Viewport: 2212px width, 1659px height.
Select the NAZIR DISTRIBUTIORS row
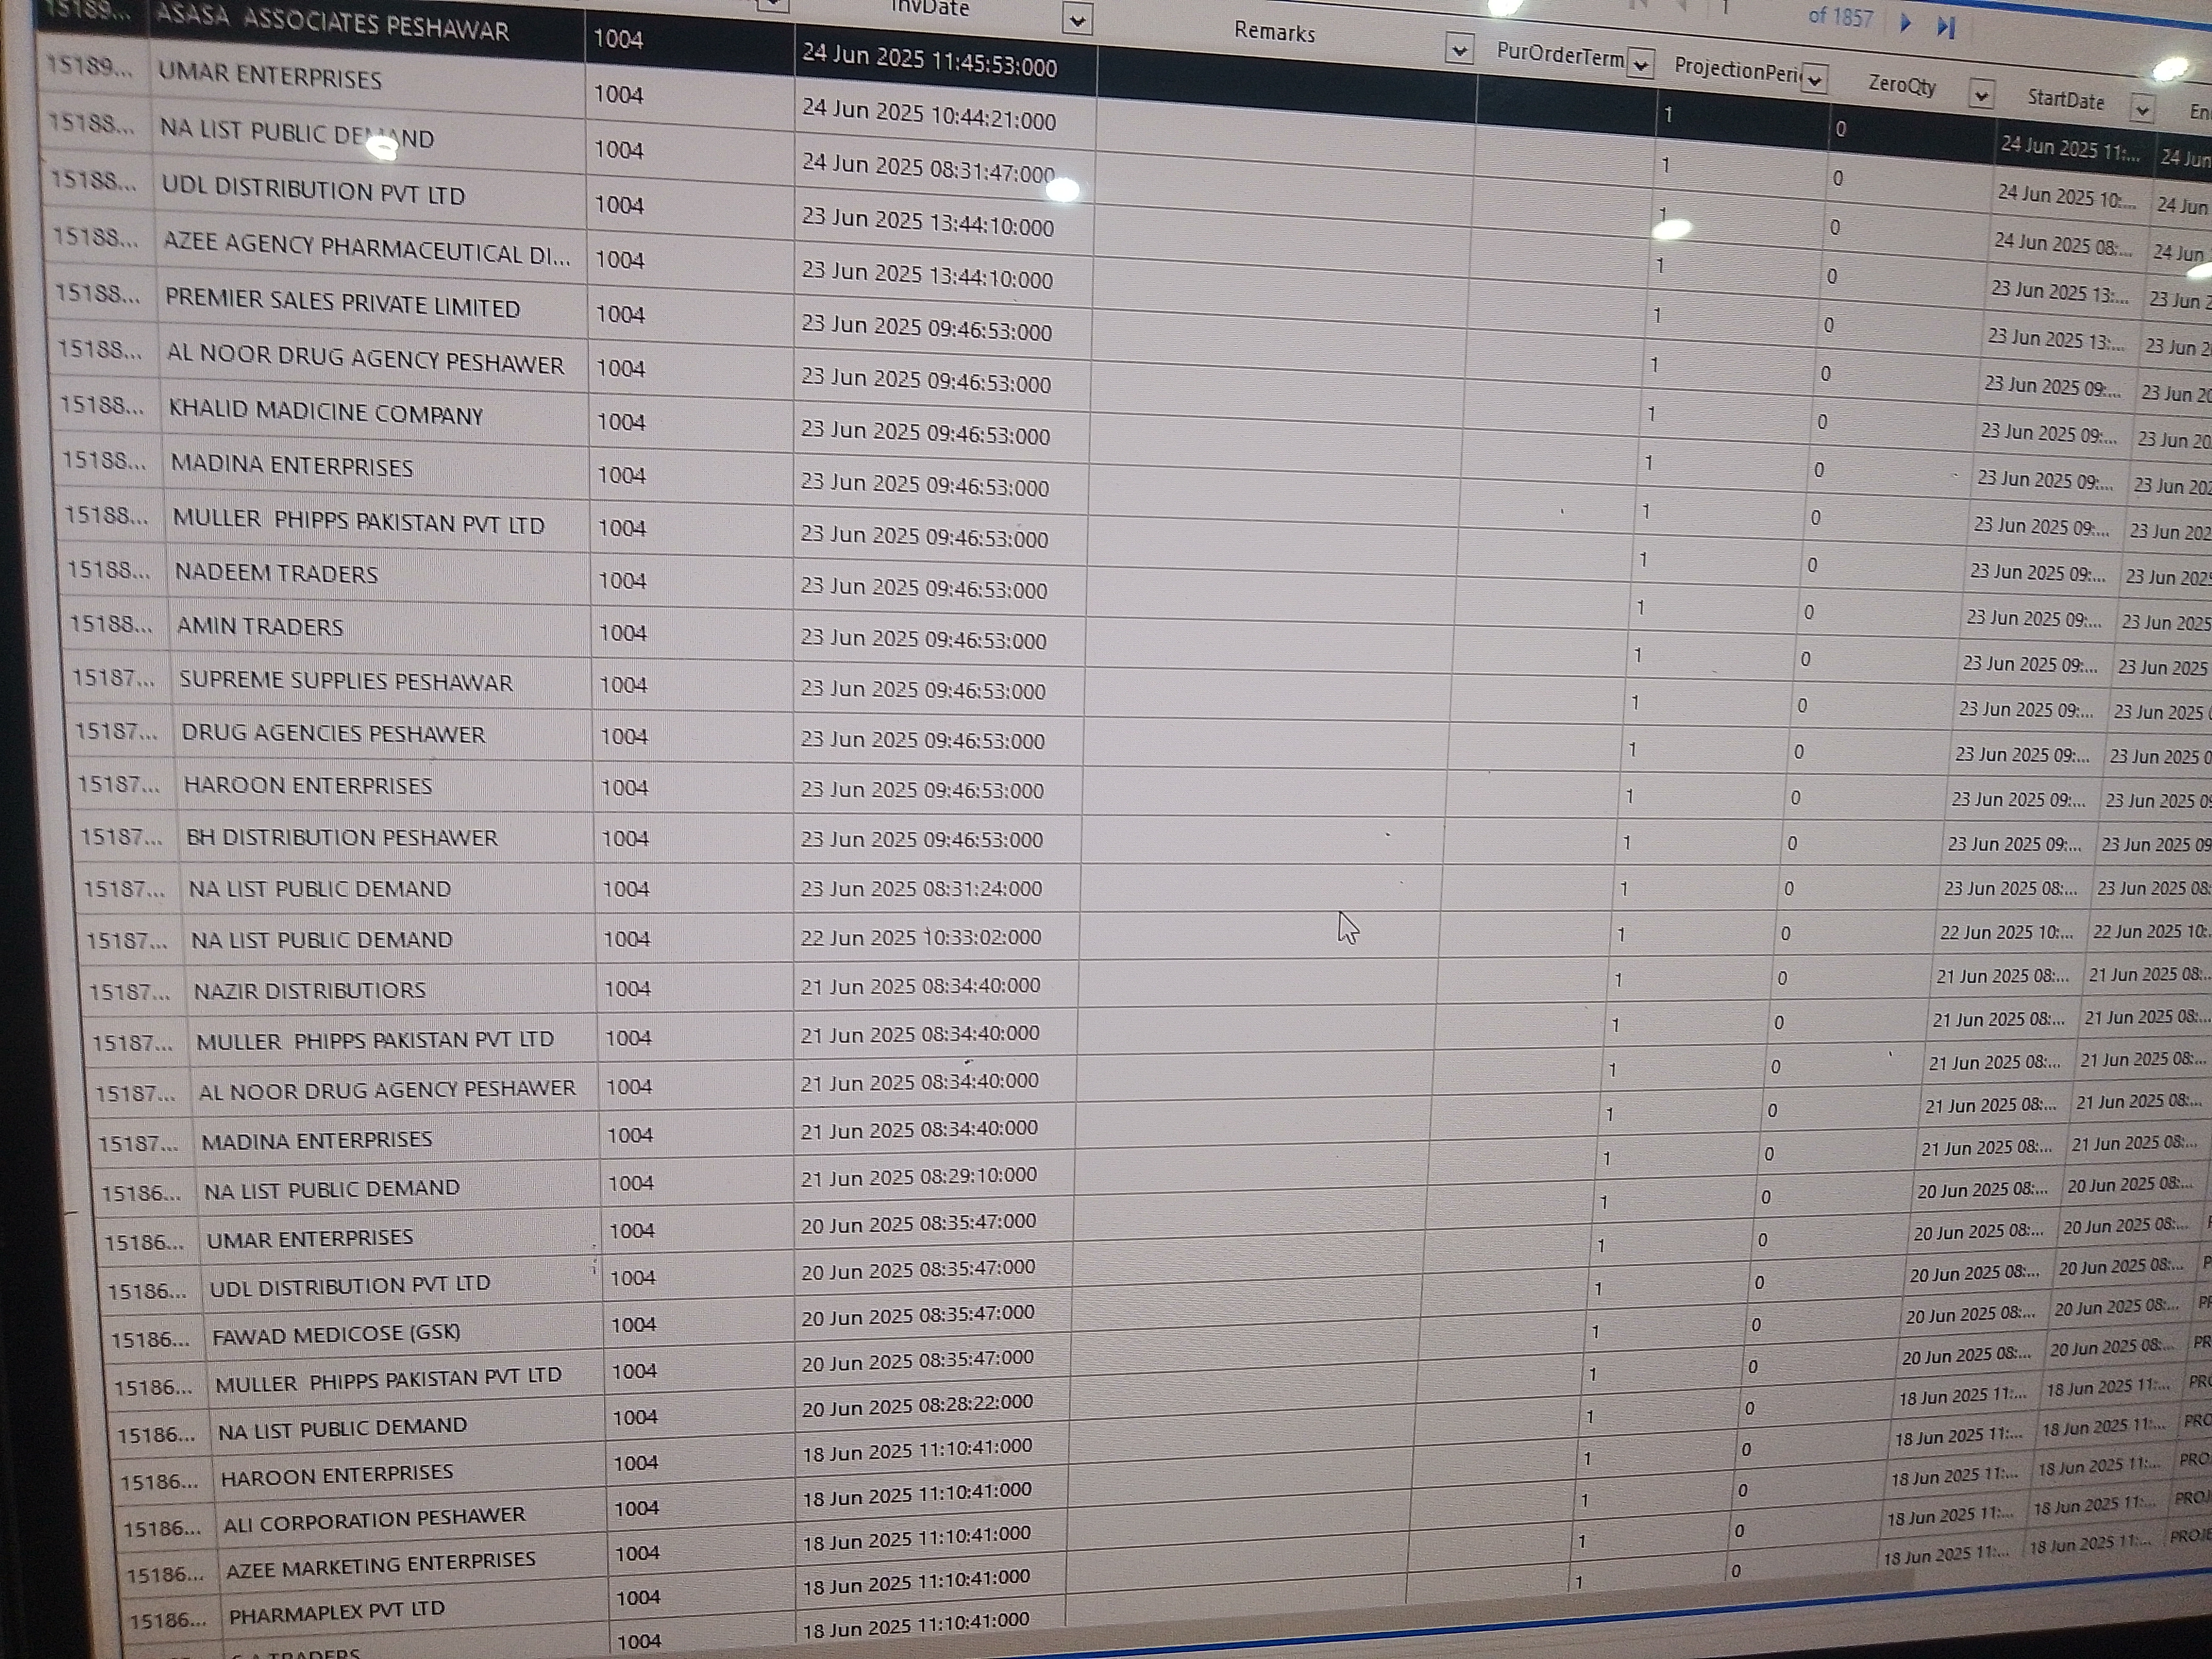click(x=310, y=990)
